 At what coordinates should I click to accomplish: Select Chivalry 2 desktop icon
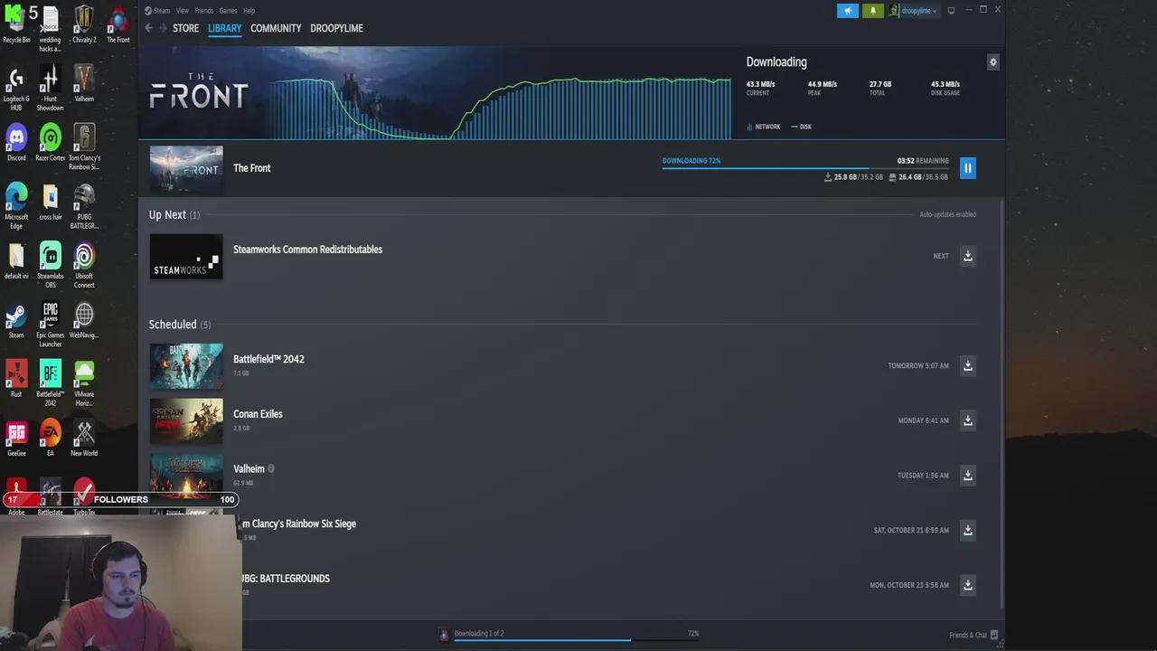tap(84, 24)
